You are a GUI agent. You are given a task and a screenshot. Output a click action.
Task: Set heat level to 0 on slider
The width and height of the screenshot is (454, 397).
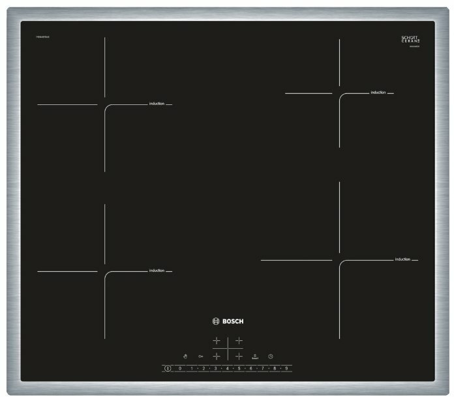click(x=179, y=369)
